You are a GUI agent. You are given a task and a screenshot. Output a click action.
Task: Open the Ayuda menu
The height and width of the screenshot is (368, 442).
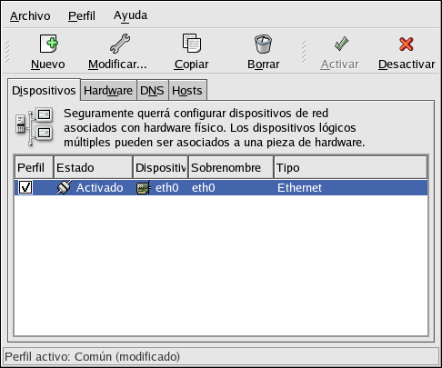tap(130, 15)
